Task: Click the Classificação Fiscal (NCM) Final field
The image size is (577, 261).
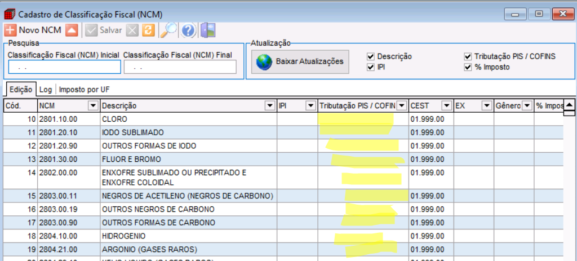Action: pos(180,67)
